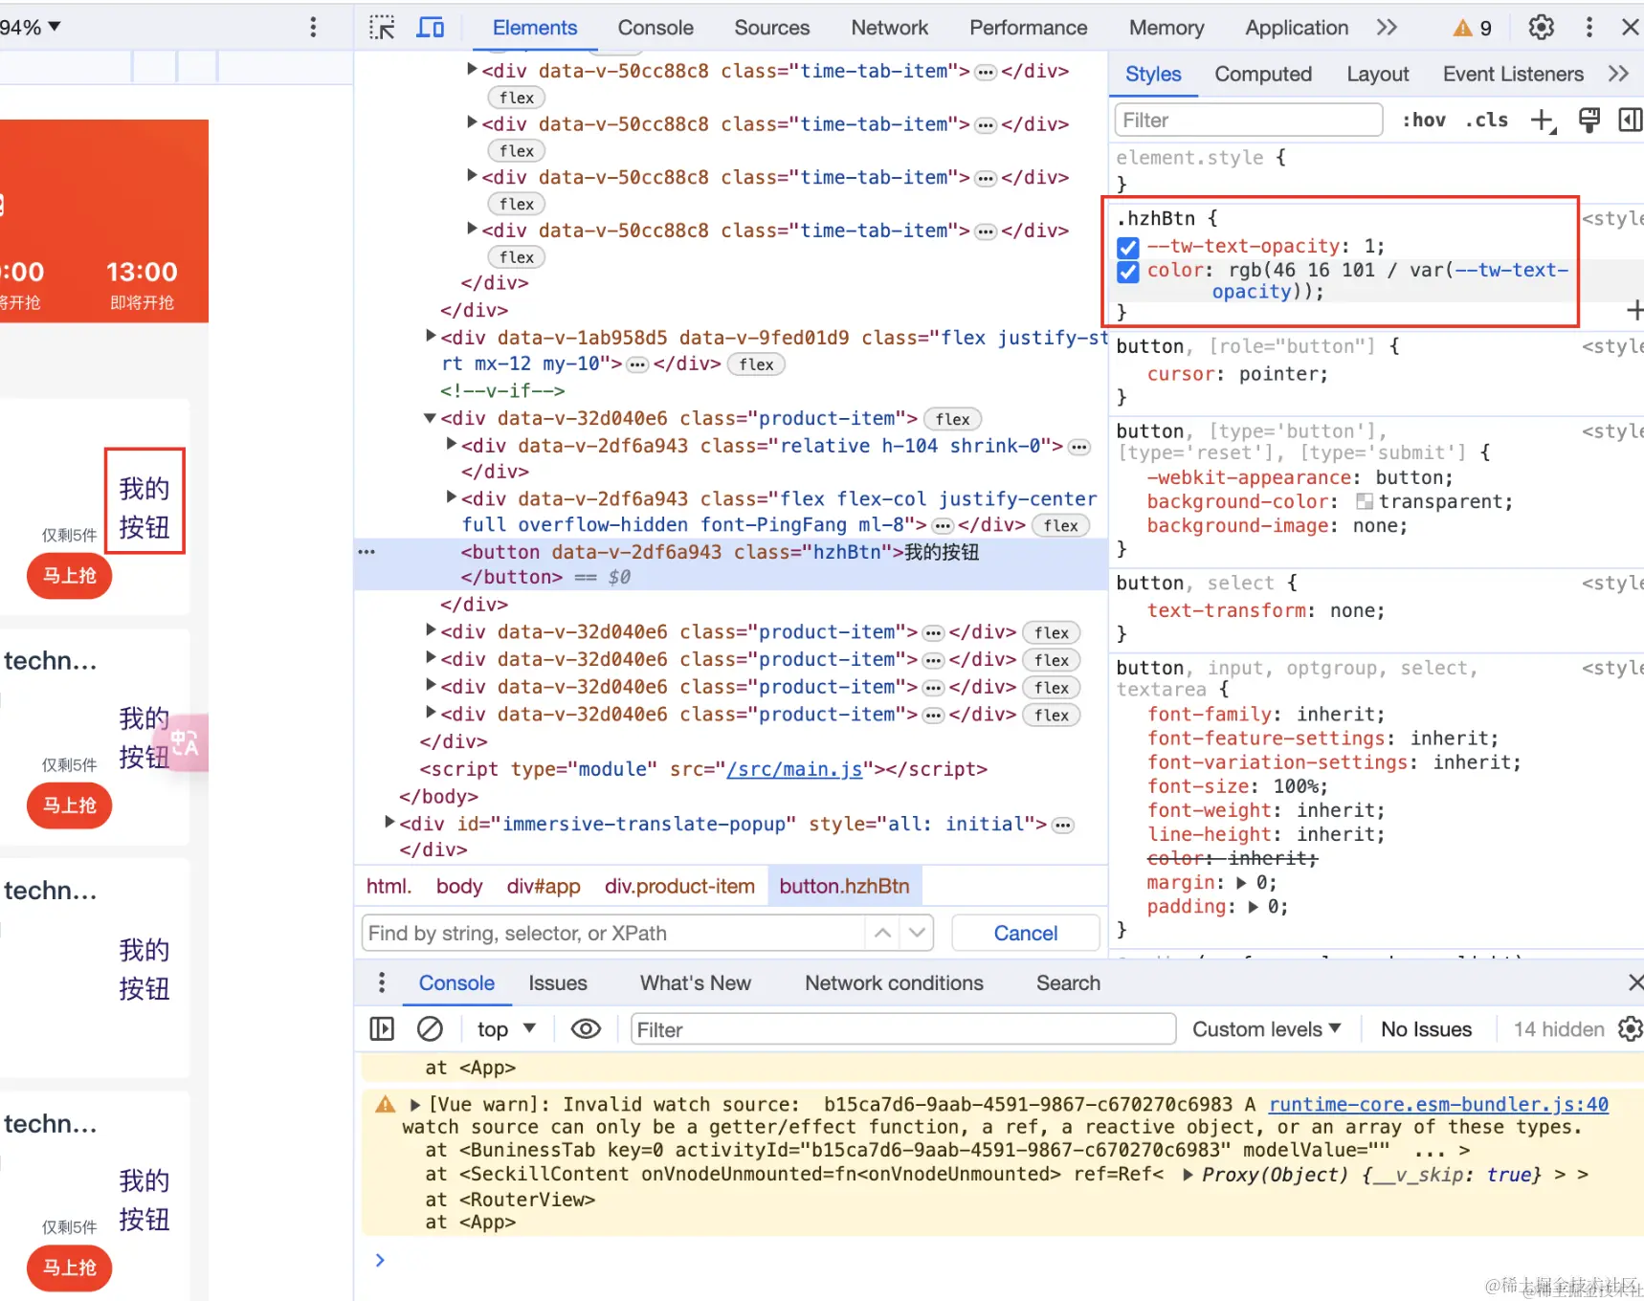Toggle element state with :hov button

tap(1424, 120)
